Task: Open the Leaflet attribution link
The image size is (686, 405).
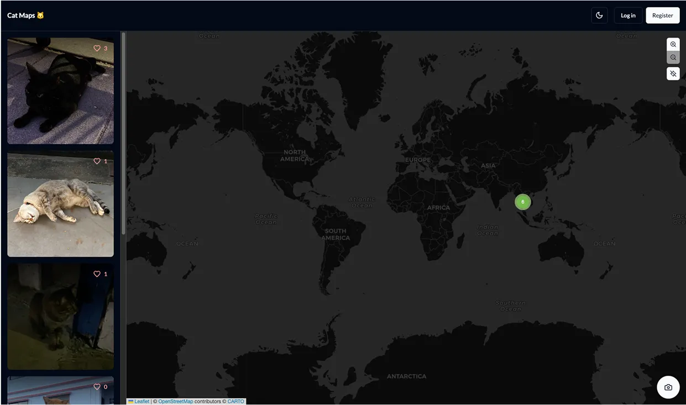Action: pyautogui.click(x=142, y=402)
